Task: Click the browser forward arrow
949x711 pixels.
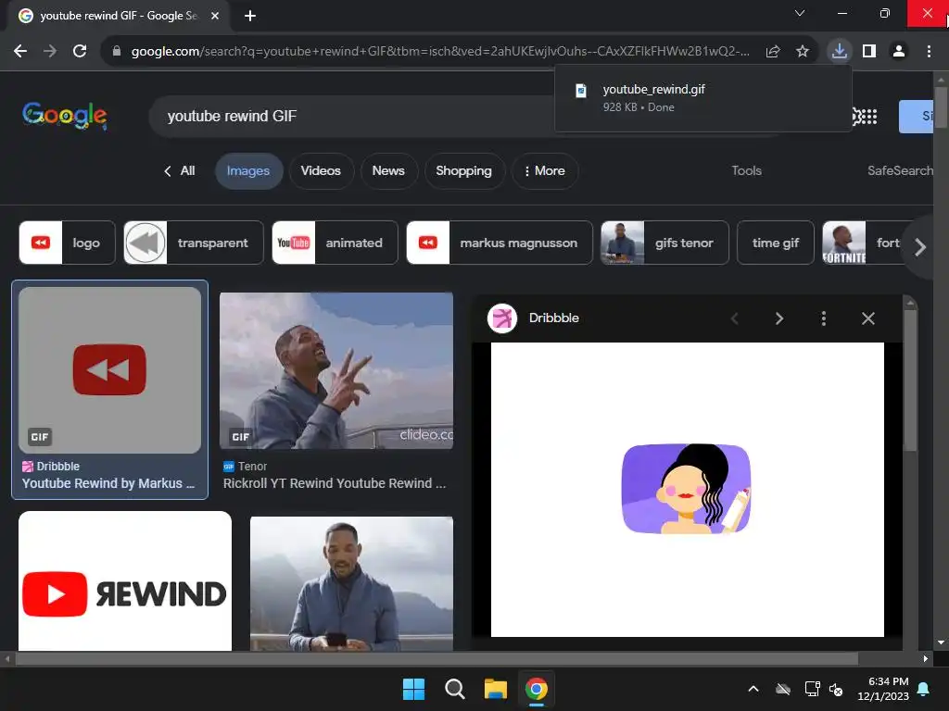Action: pos(50,52)
